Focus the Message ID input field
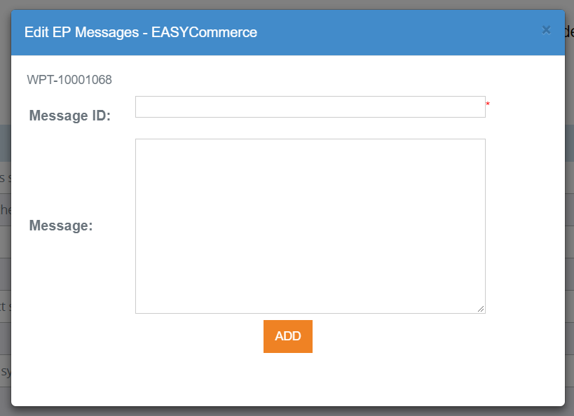574x416 pixels. pos(310,107)
